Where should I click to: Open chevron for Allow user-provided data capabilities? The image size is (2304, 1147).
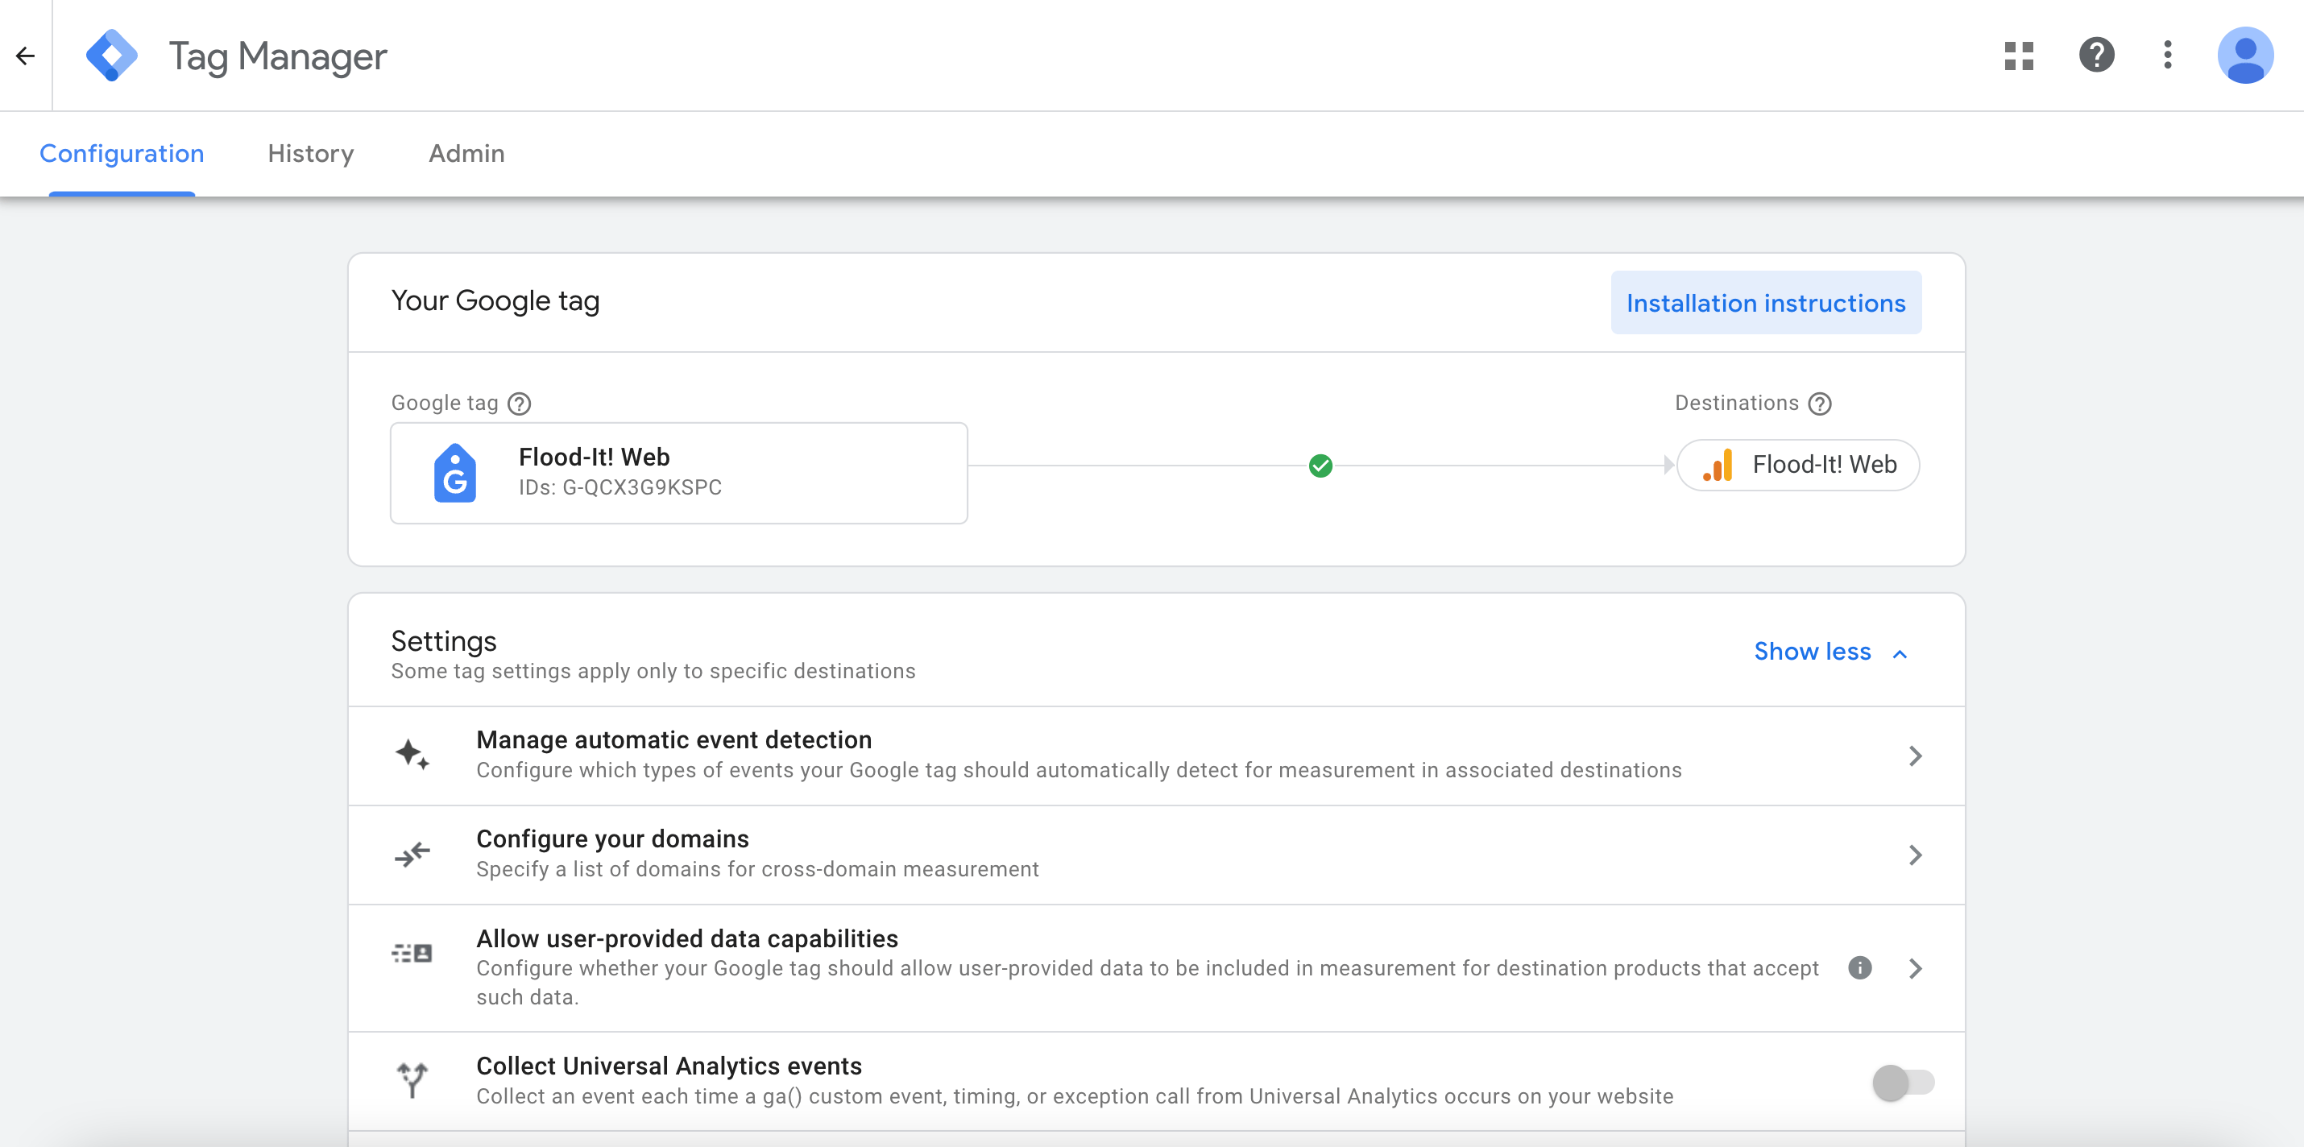[1915, 968]
